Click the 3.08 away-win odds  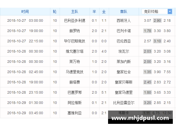(167, 51)
